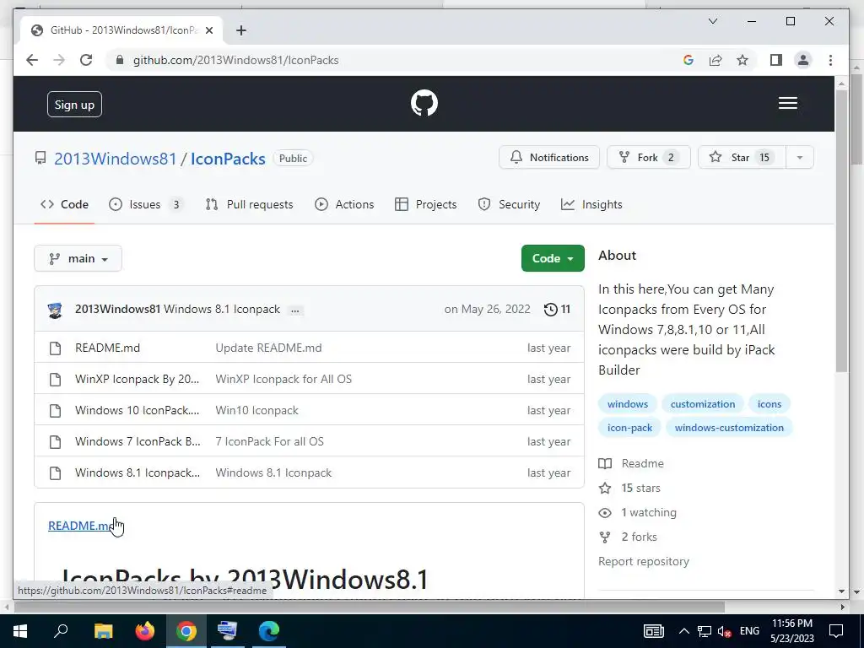This screenshot has height=648, width=864.
Task: Open the Insights tab
Action: 591,204
